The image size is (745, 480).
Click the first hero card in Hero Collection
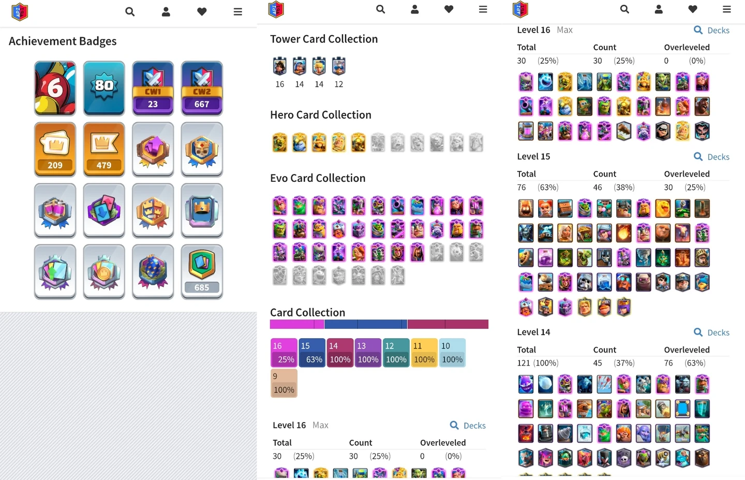[x=280, y=142]
